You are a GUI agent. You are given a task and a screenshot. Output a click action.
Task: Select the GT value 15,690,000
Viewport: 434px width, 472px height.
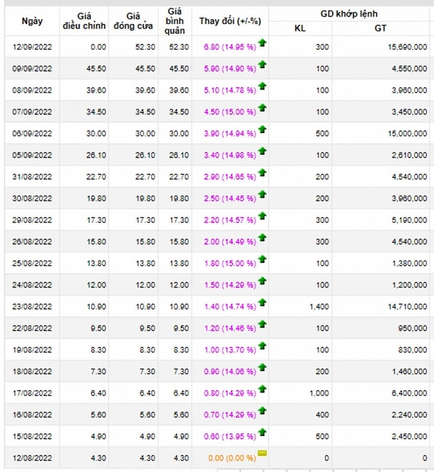[x=407, y=47]
